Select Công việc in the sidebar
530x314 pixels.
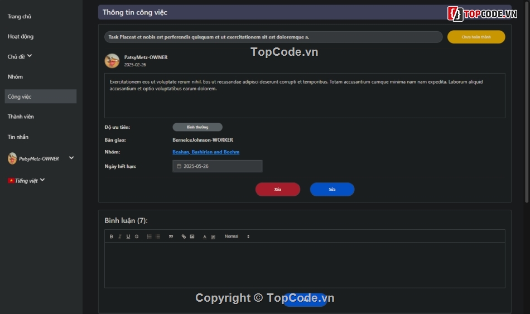(x=41, y=96)
